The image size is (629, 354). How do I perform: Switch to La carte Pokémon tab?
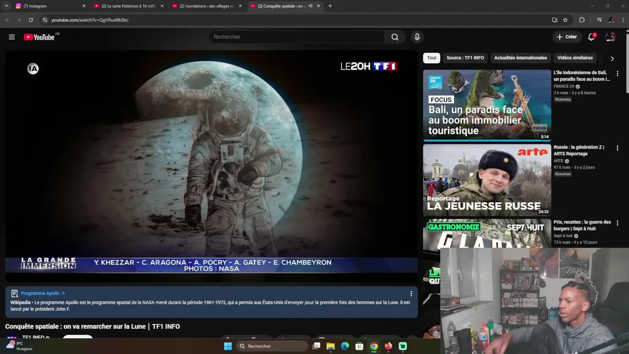tap(128, 6)
